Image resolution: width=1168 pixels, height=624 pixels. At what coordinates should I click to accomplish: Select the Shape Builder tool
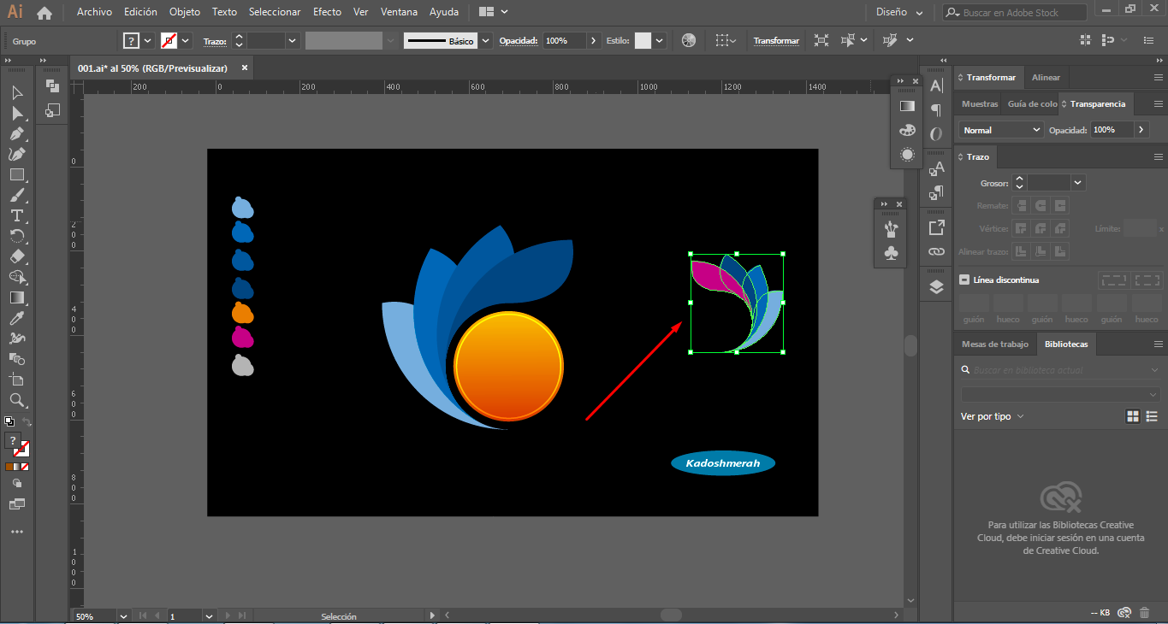click(17, 277)
